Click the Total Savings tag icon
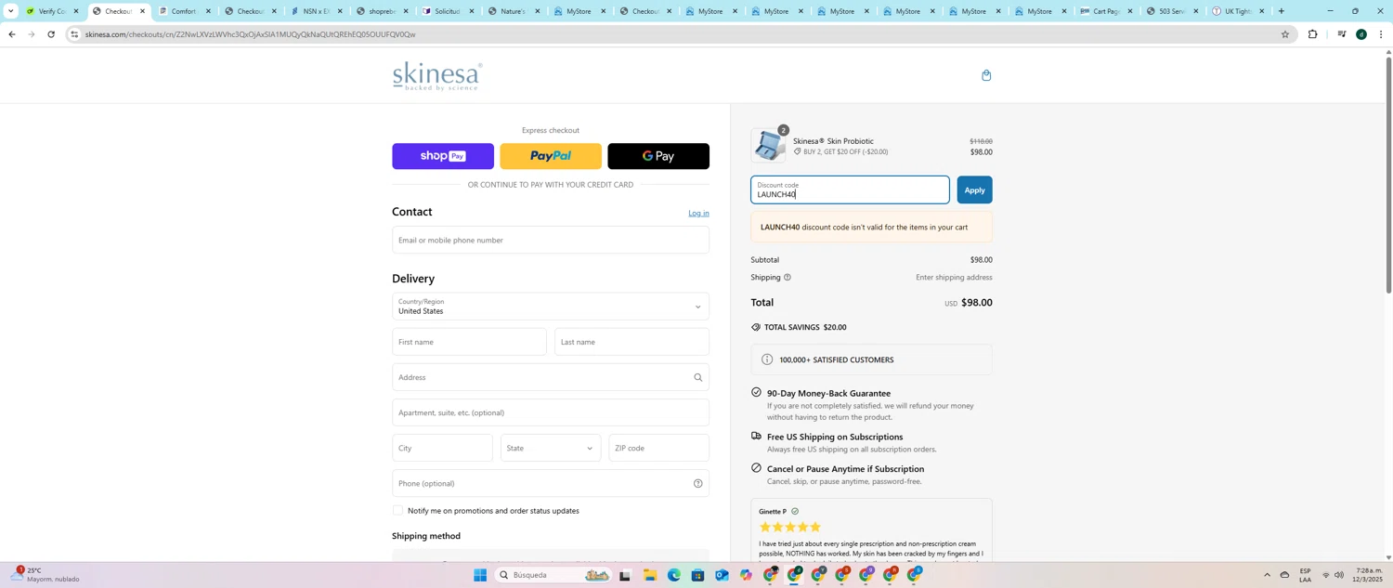The height and width of the screenshot is (588, 1393). click(756, 327)
